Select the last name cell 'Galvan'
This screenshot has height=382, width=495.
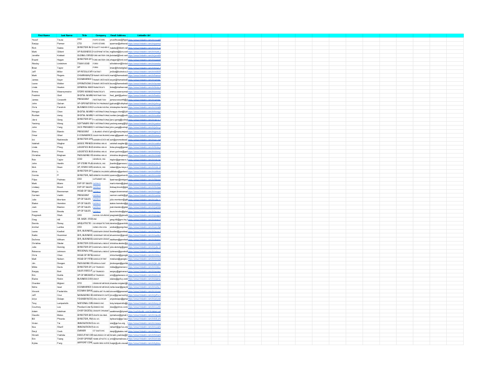tap(67, 104)
